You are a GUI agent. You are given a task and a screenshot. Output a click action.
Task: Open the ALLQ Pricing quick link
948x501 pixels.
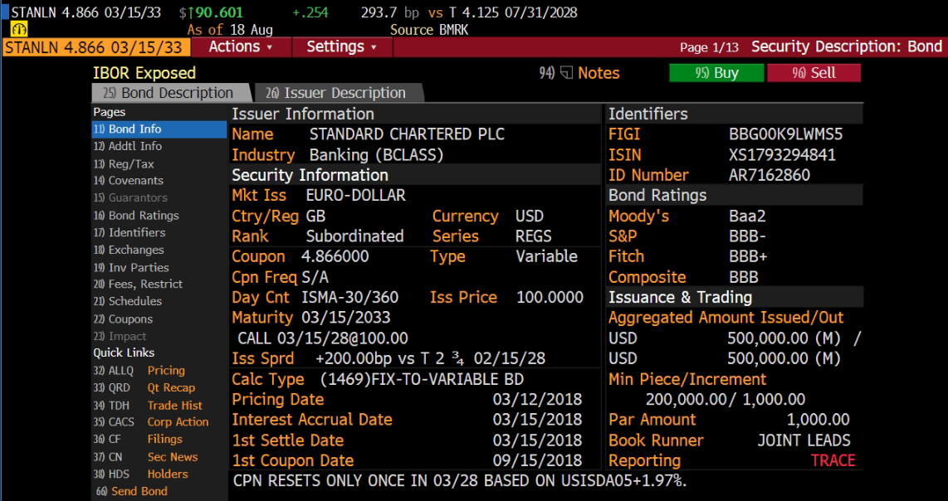139,371
